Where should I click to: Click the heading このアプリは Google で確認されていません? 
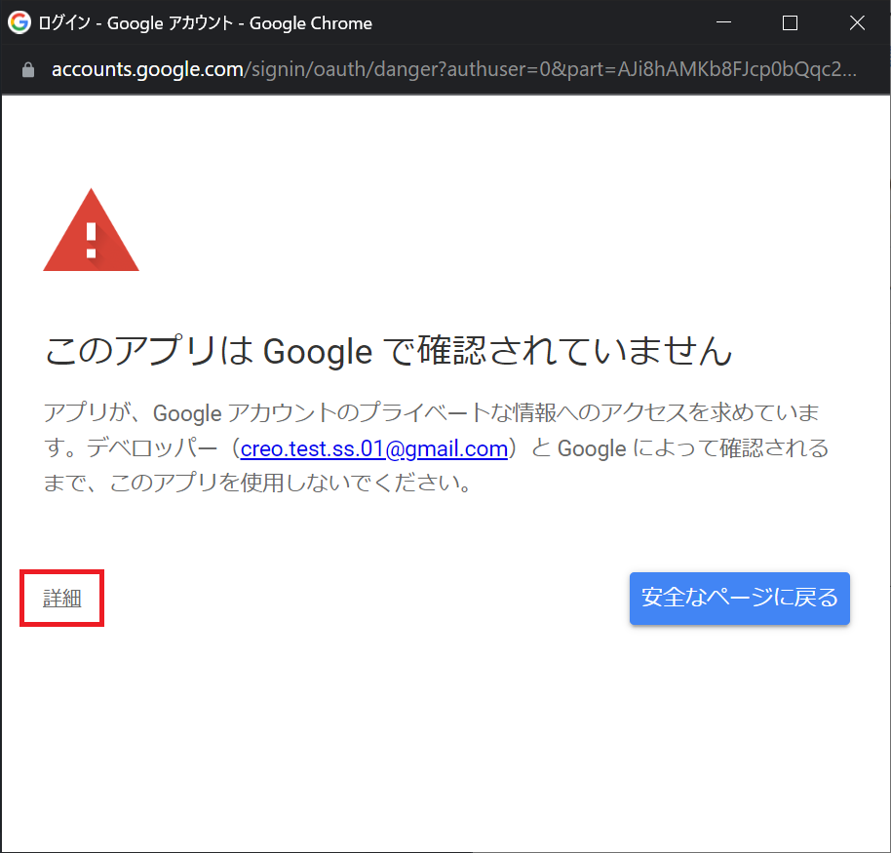[388, 350]
